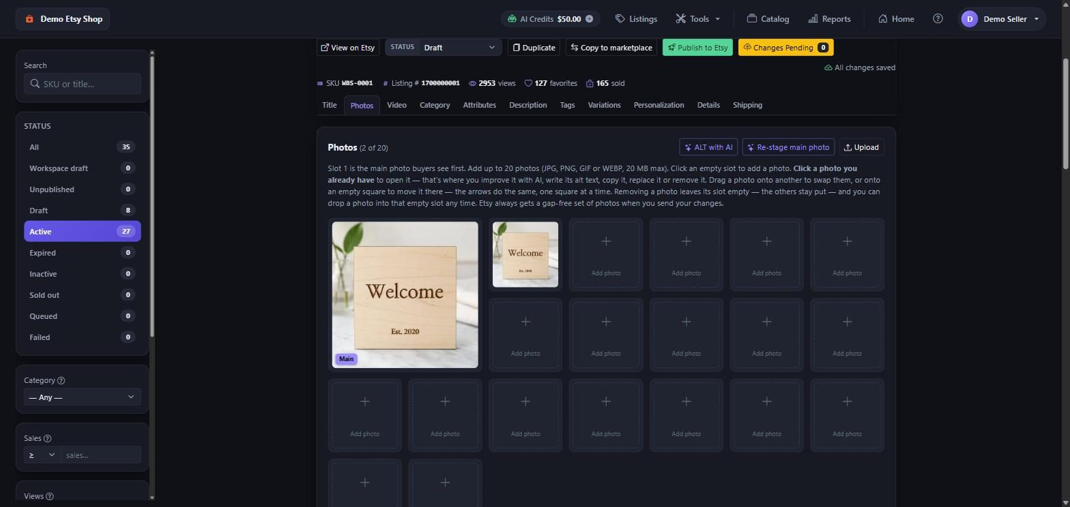Click the Demo Etsy Shop logo

click(x=63, y=19)
